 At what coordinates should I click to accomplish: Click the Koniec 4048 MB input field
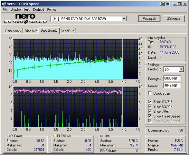(172, 86)
